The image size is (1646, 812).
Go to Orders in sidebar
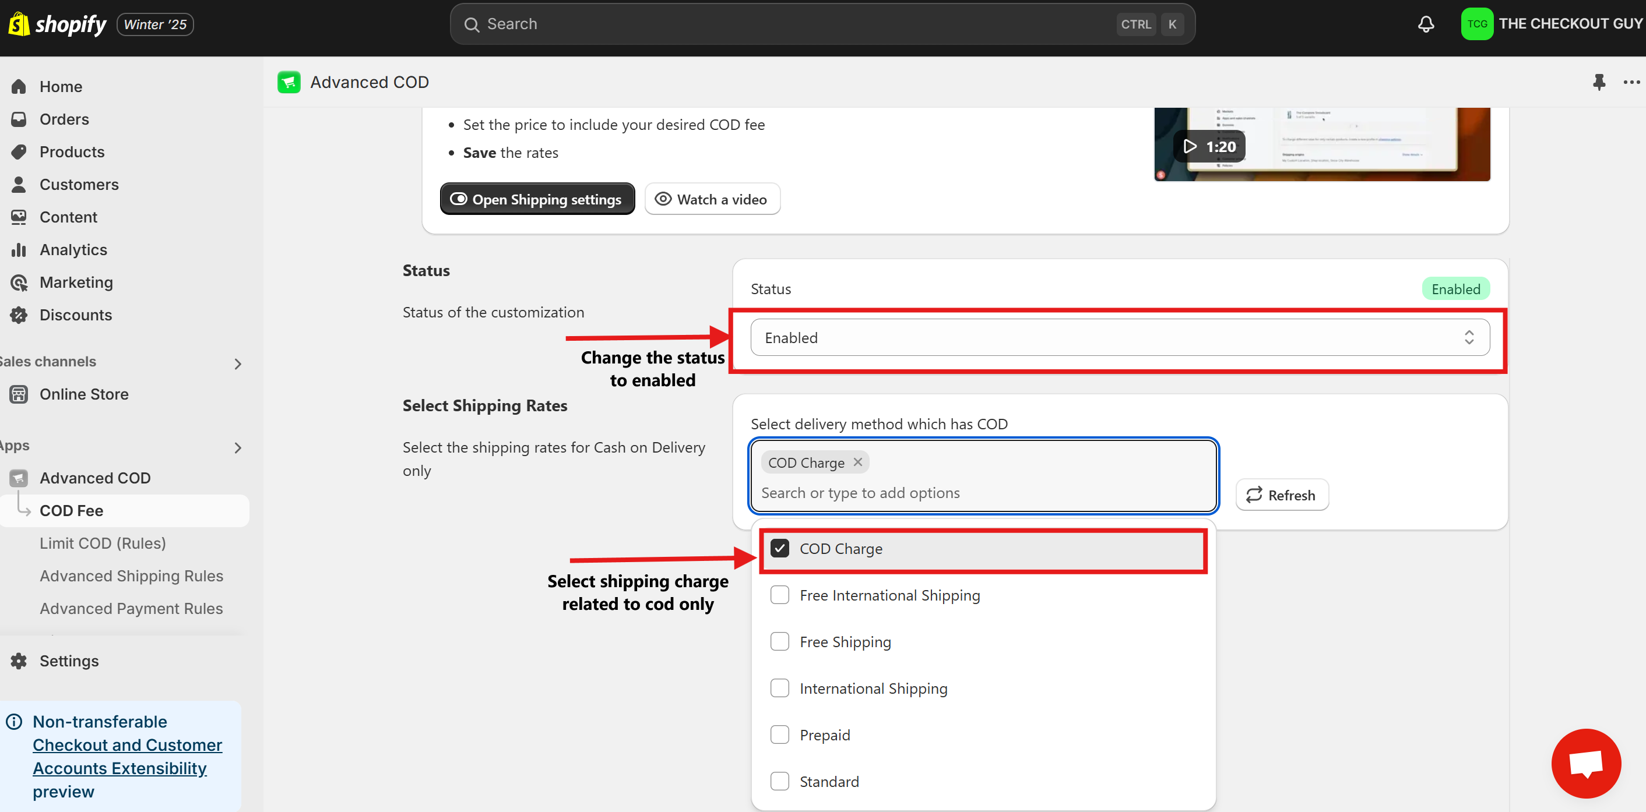click(x=64, y=119)
